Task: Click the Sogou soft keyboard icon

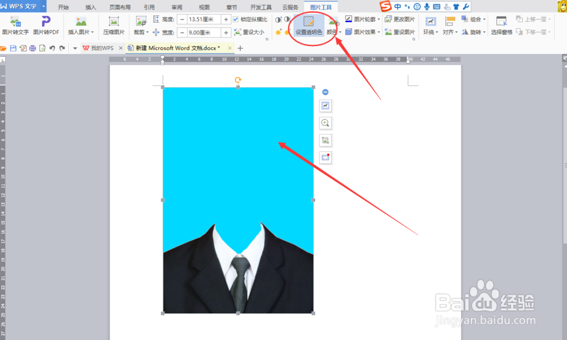Action: pyautogui.click(x=437, y=6)
